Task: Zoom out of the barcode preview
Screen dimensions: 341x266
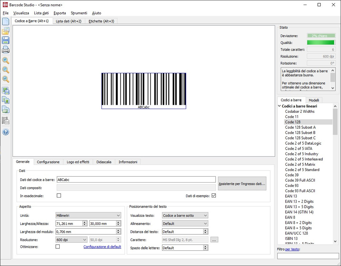Action: click(x=5, y=70)
